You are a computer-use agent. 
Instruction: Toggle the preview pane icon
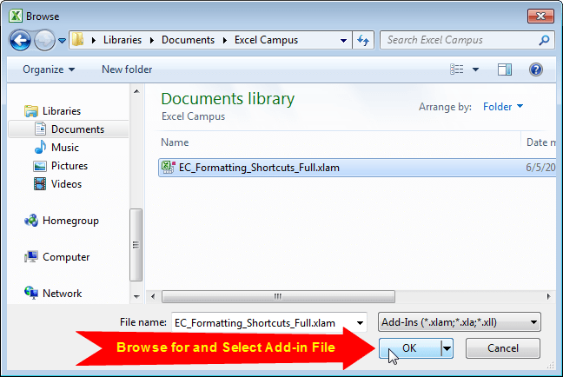click(x=505, y=69)
